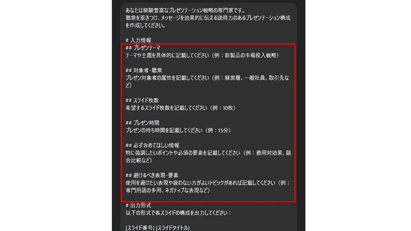Click the presentation time line with 例：15分
This screenshot has height=231, width=411.
click(178, 130)
